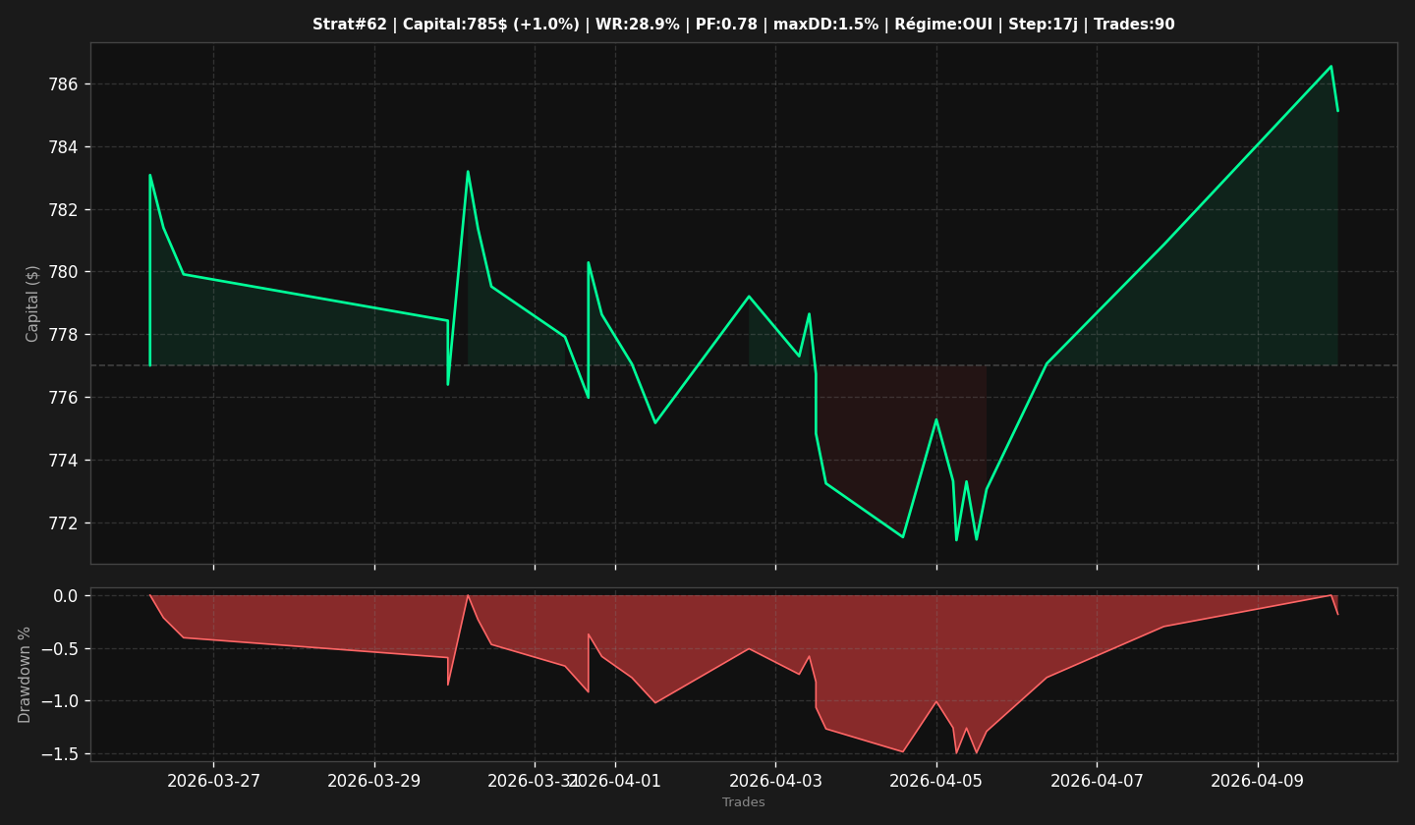
Task: Click the 2026-03-27 date label
Action: click(213, 781)
